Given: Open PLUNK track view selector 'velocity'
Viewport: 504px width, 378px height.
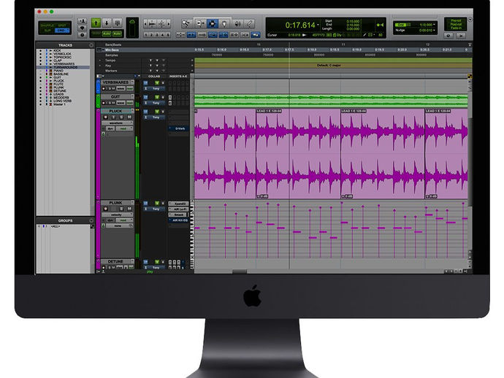Looking at the screenshot, I should 118,215.
